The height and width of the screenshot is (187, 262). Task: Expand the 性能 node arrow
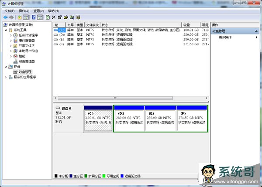point(11,56)
